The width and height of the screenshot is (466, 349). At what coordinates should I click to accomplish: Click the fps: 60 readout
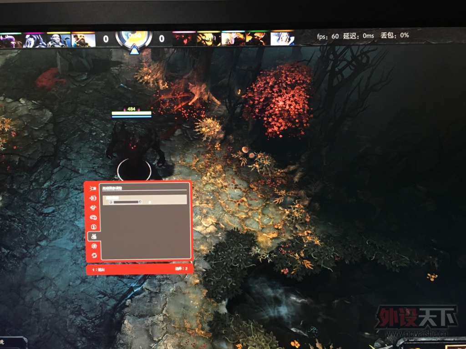tap(328, 36)
